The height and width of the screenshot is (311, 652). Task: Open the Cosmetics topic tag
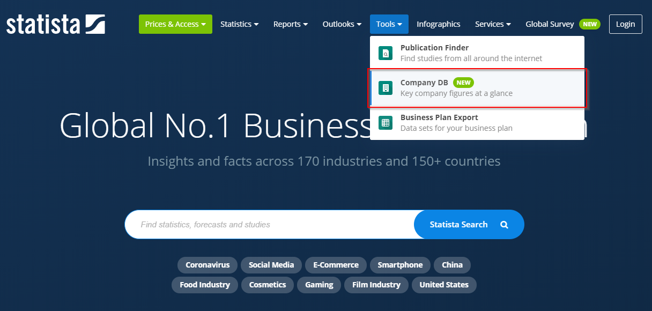[268, 285]
